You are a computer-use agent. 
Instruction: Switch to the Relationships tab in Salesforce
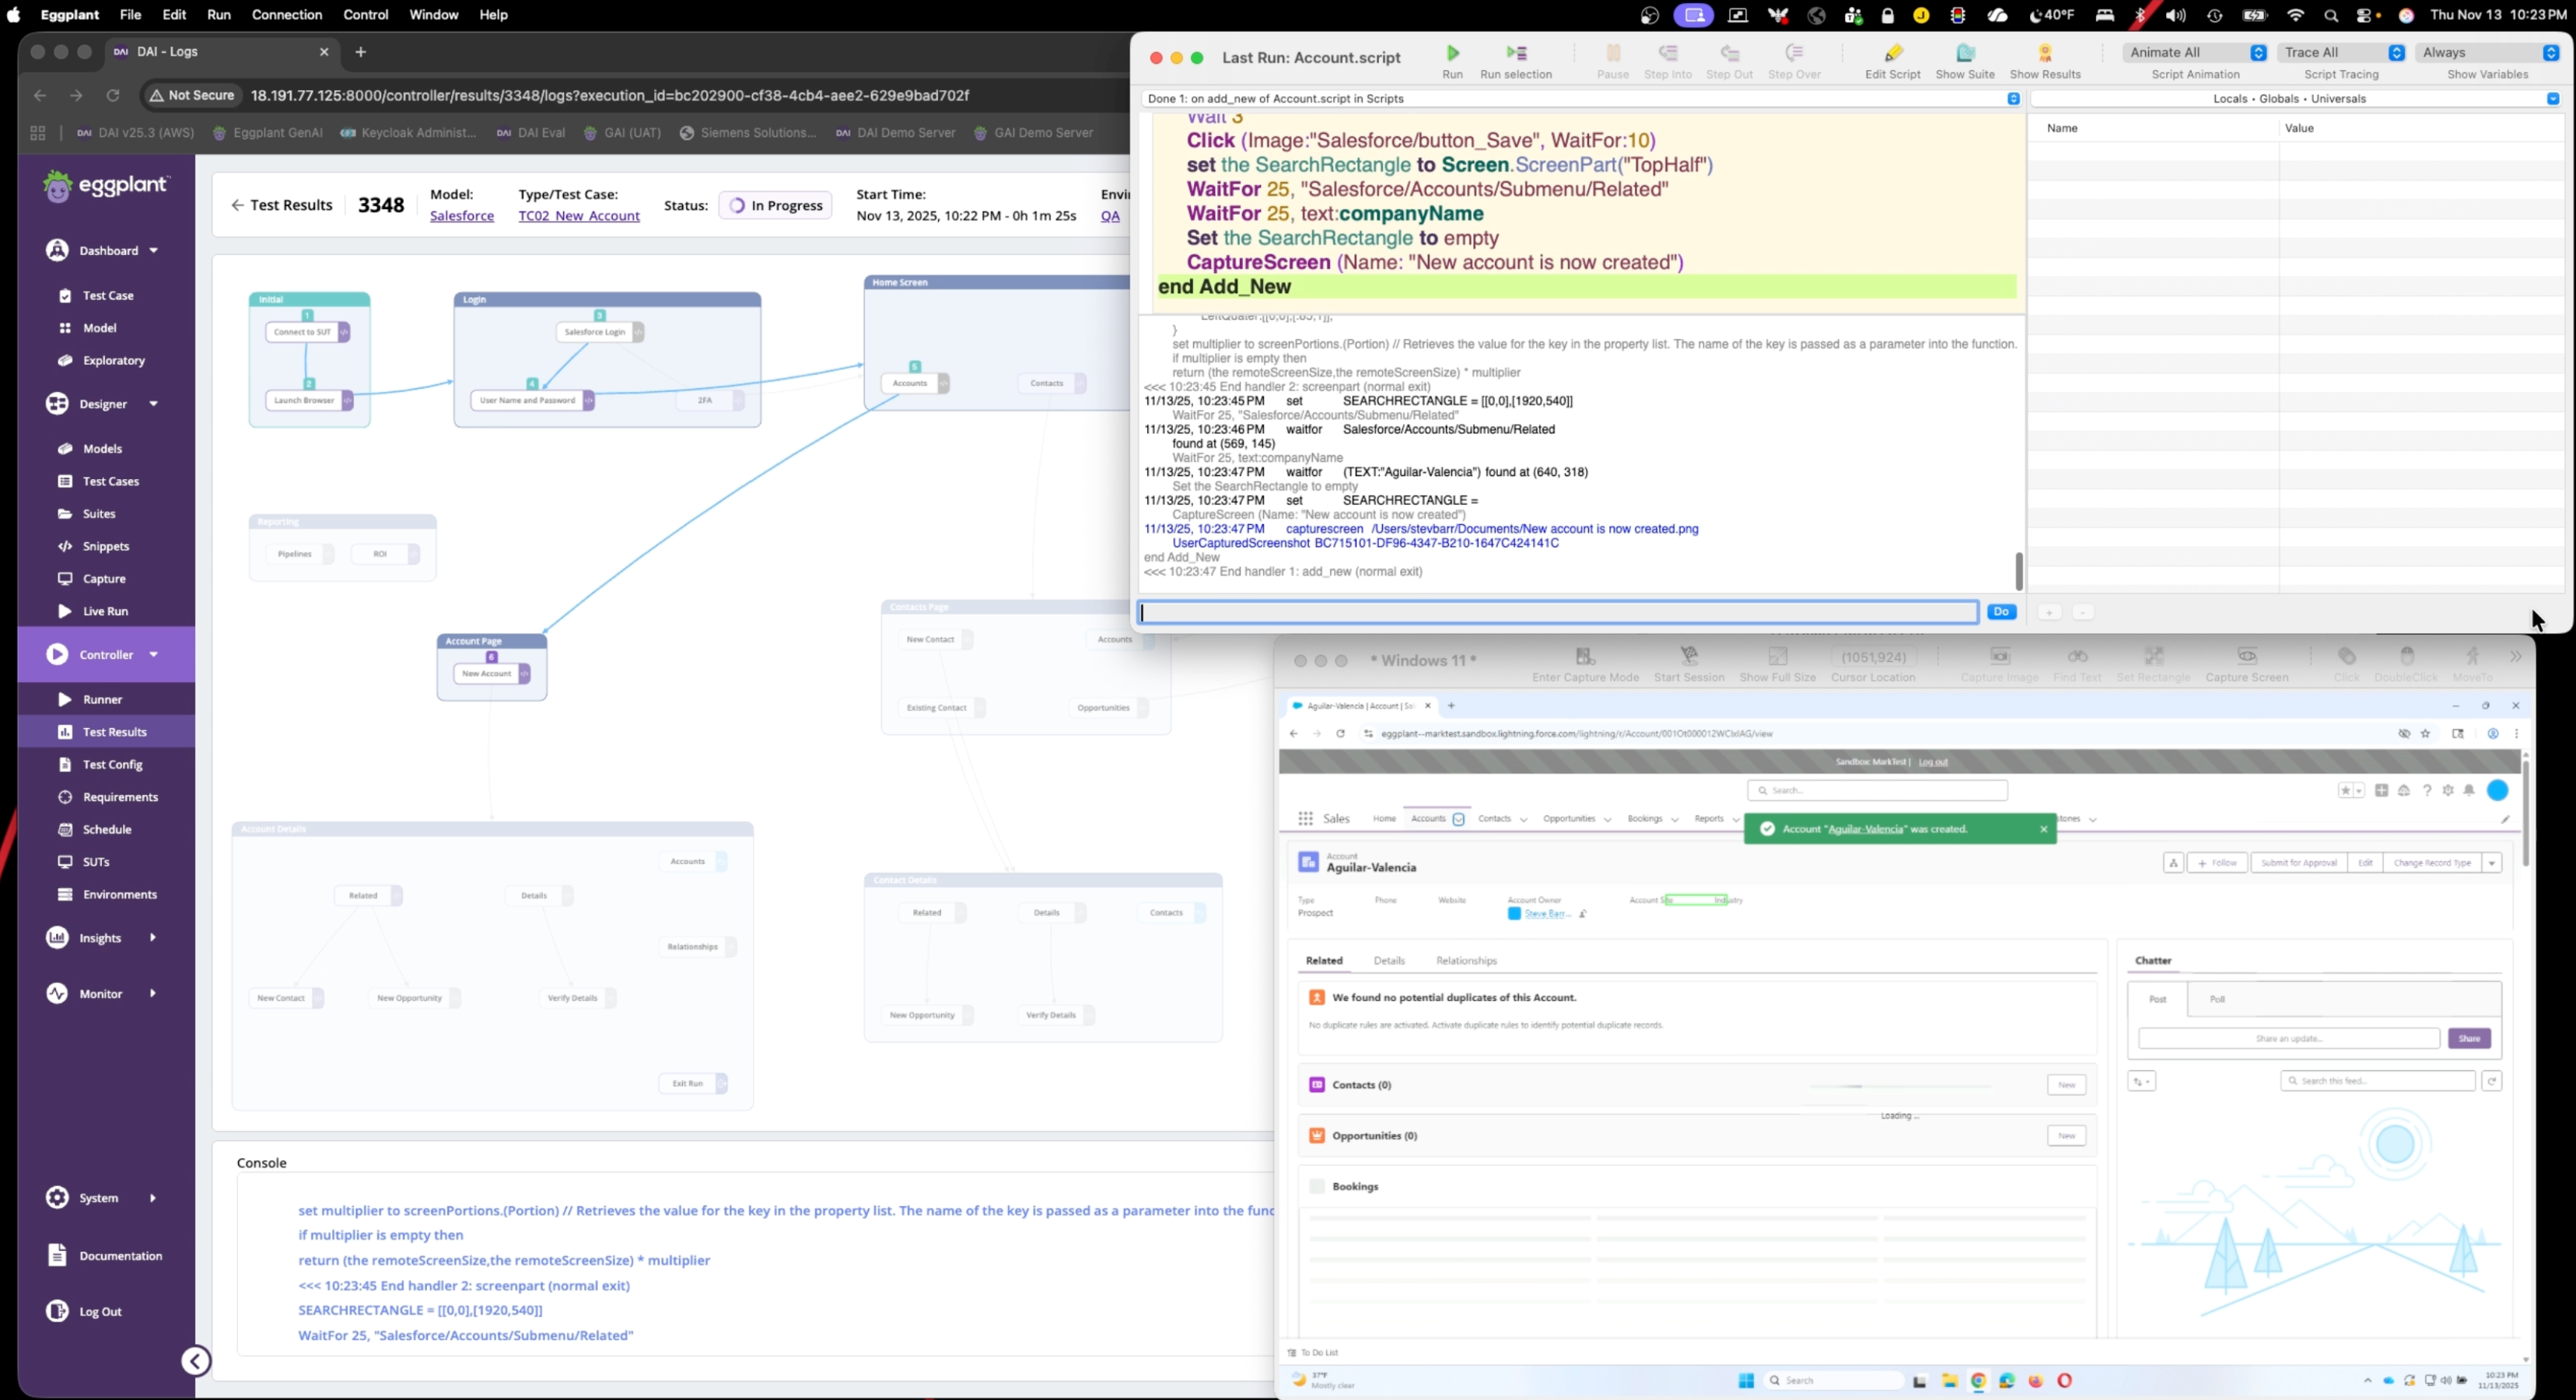click(1466, 961)
